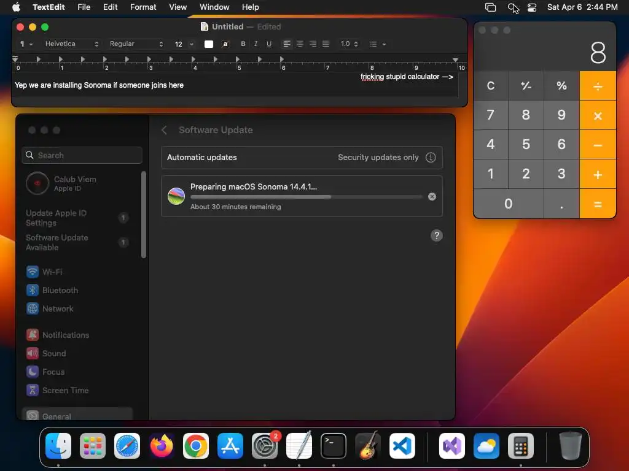Align text left in TextEdit
Image resolution: width=629 pixels, height=471 pixels.
(287, 44)
